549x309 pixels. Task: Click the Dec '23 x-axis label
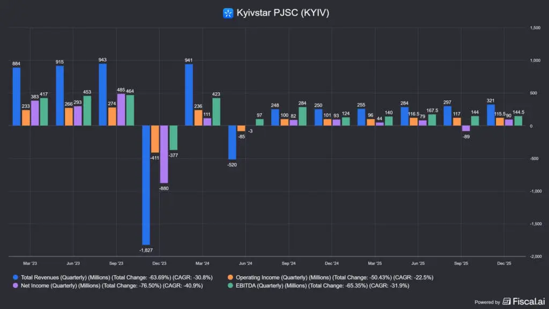[x=159, y=263]
